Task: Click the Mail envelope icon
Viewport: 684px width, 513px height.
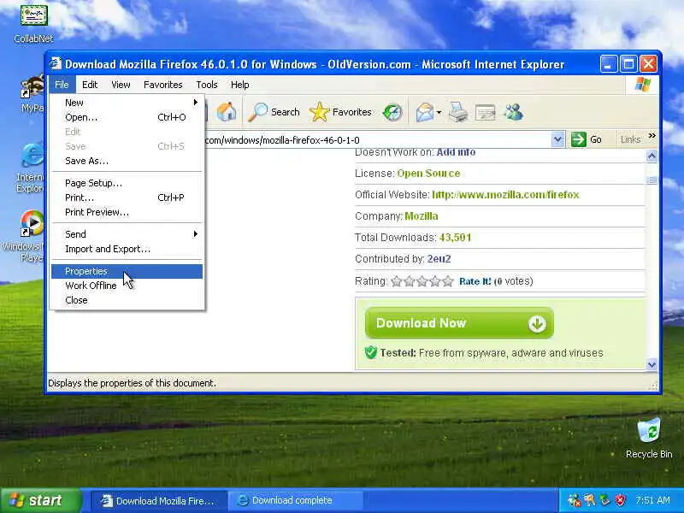Action: [x=424, y=113]
